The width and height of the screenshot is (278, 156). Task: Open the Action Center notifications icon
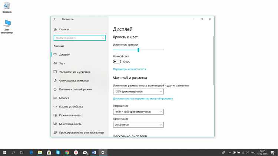coord(273,152)
